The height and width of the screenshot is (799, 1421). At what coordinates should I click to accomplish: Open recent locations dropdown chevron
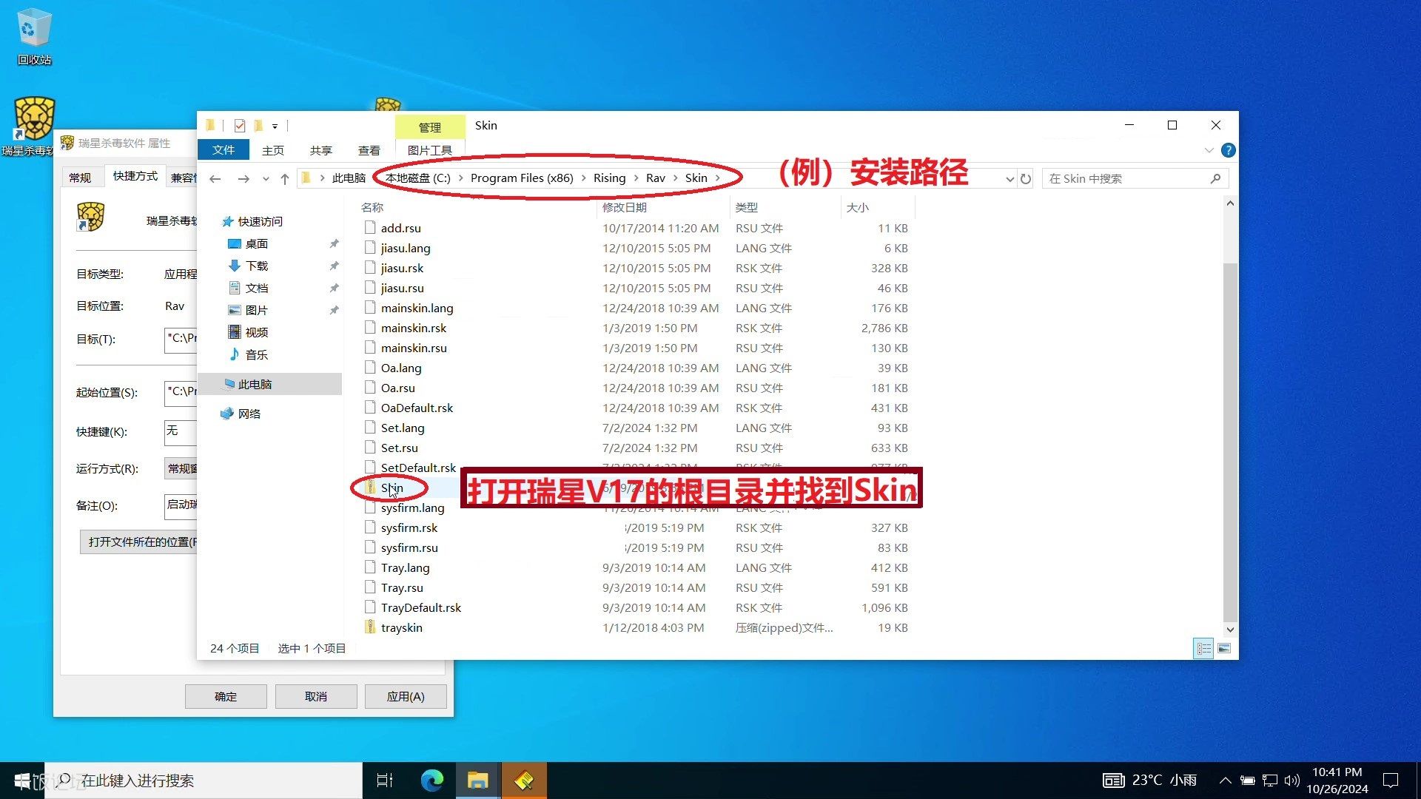[x=266, y=178]
